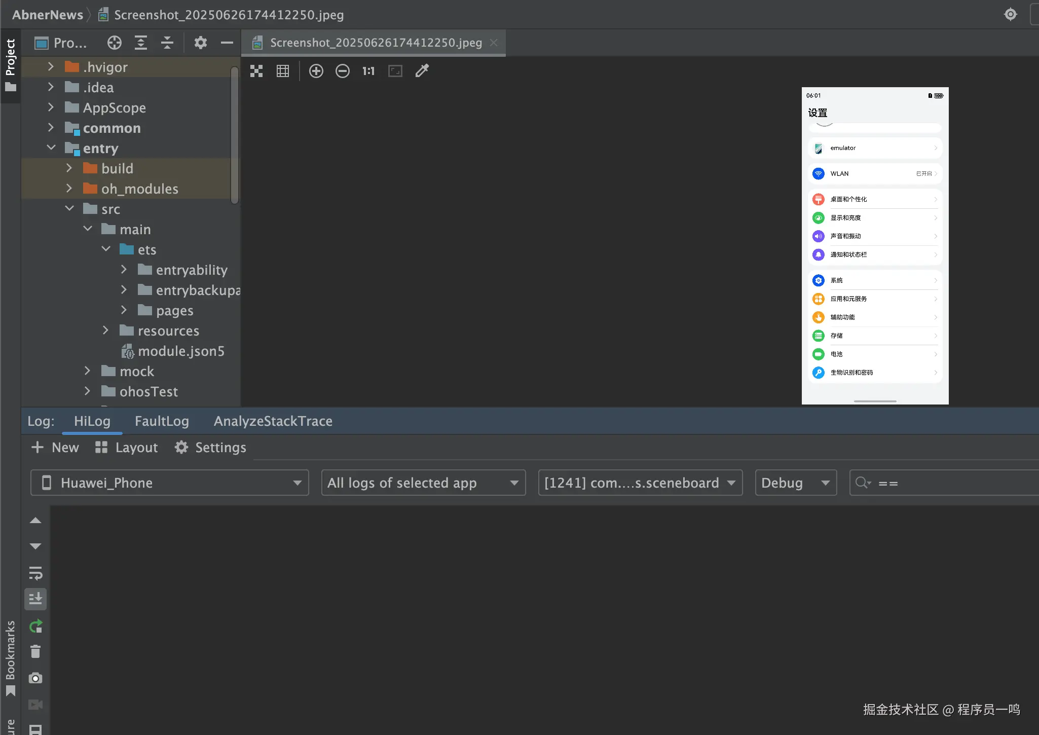Viewport: 1039px width, 735px height.
Task: Toggle scroll-to-end in the log panel
Action: [x=35, y=599]
